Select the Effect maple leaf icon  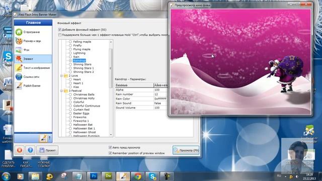(19, 59)
